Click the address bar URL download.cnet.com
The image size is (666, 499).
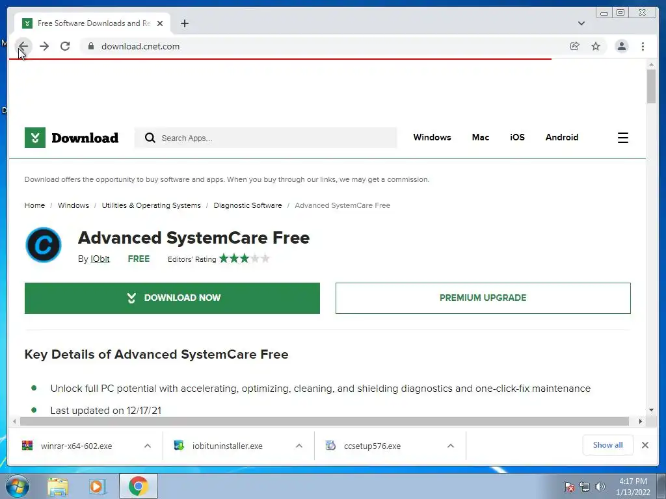[x=140, y=46]
